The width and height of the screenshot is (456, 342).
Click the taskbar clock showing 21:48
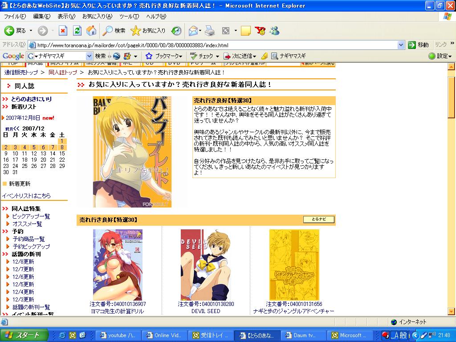click(444, 335)
